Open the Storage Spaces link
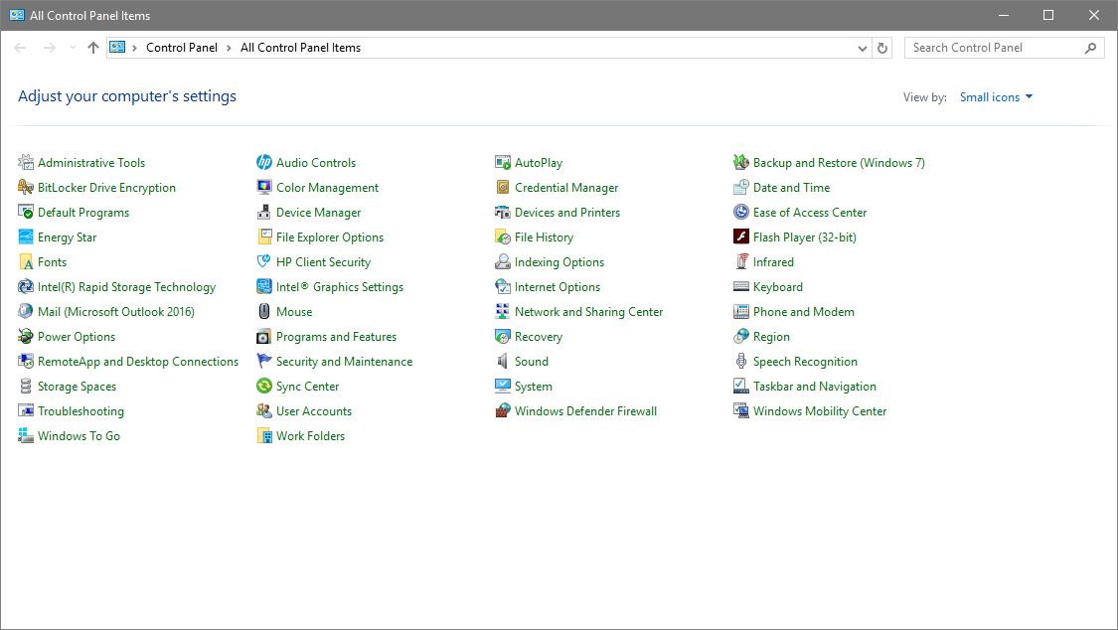1118x630 pixels. tap(77, 387)
